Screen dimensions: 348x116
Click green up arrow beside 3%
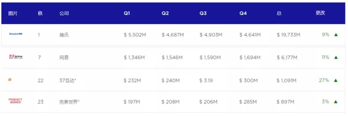(336, 102)
